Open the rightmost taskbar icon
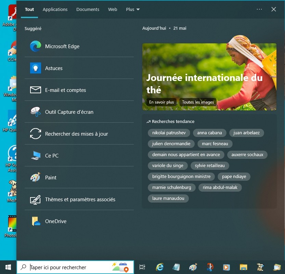Viewport: 285px width, 274px height. point(277,267)
